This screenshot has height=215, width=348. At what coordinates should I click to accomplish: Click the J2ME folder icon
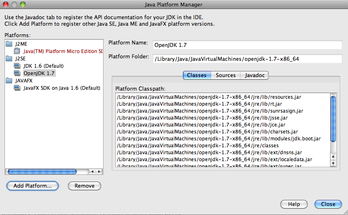pos(9,44)
